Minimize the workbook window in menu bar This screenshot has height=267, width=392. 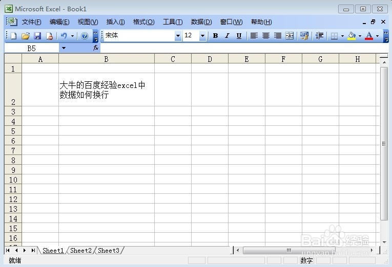364,23
